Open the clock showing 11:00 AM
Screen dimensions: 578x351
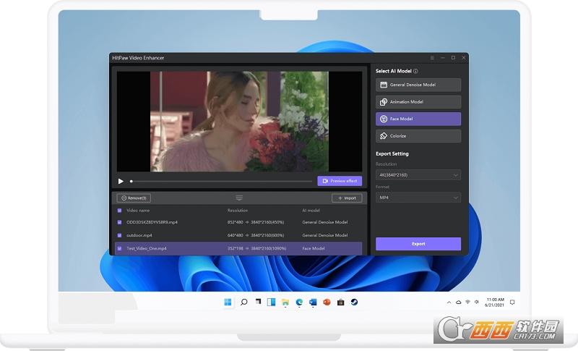(495, 303)
